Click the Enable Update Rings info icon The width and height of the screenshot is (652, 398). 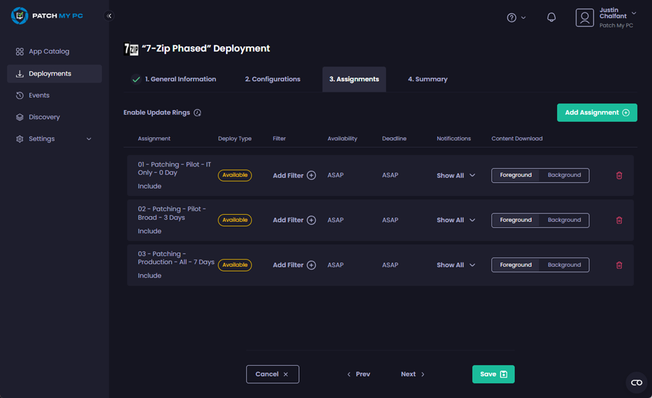pos(197,112)
